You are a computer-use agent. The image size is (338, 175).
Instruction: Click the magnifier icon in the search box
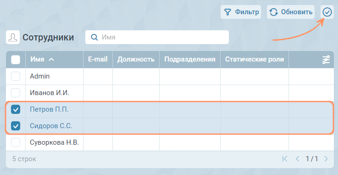pyautogui.click(x=94, y=37)
